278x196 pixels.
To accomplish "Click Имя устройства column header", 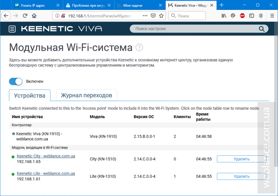I will pos(27,117).
